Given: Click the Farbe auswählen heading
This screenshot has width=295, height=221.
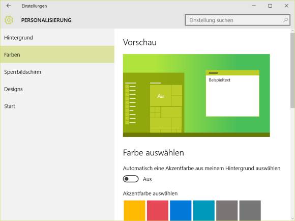Looking at the screenshot, I should [x=153, y=153].
